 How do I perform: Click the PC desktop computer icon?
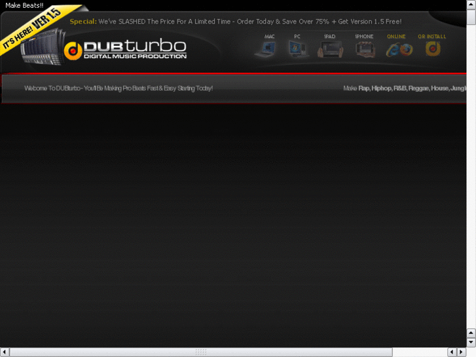click(x=298, y=49)
